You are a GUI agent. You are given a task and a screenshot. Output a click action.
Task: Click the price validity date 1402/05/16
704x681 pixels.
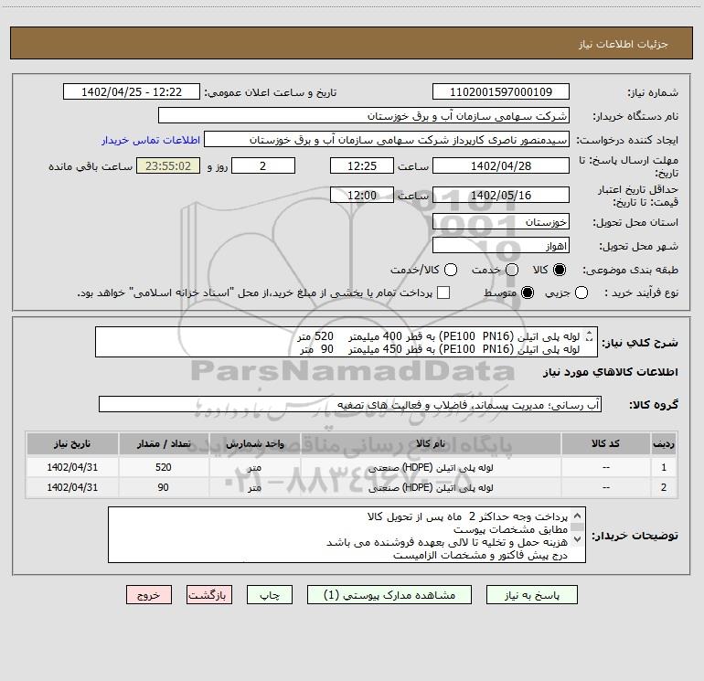coord(501,195)
